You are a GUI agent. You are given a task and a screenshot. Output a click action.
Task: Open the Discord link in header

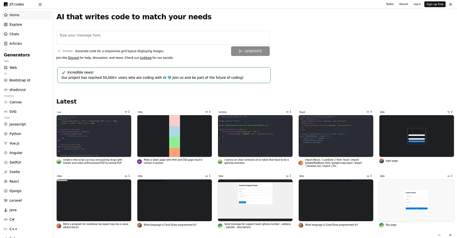(x=404, y=4)
